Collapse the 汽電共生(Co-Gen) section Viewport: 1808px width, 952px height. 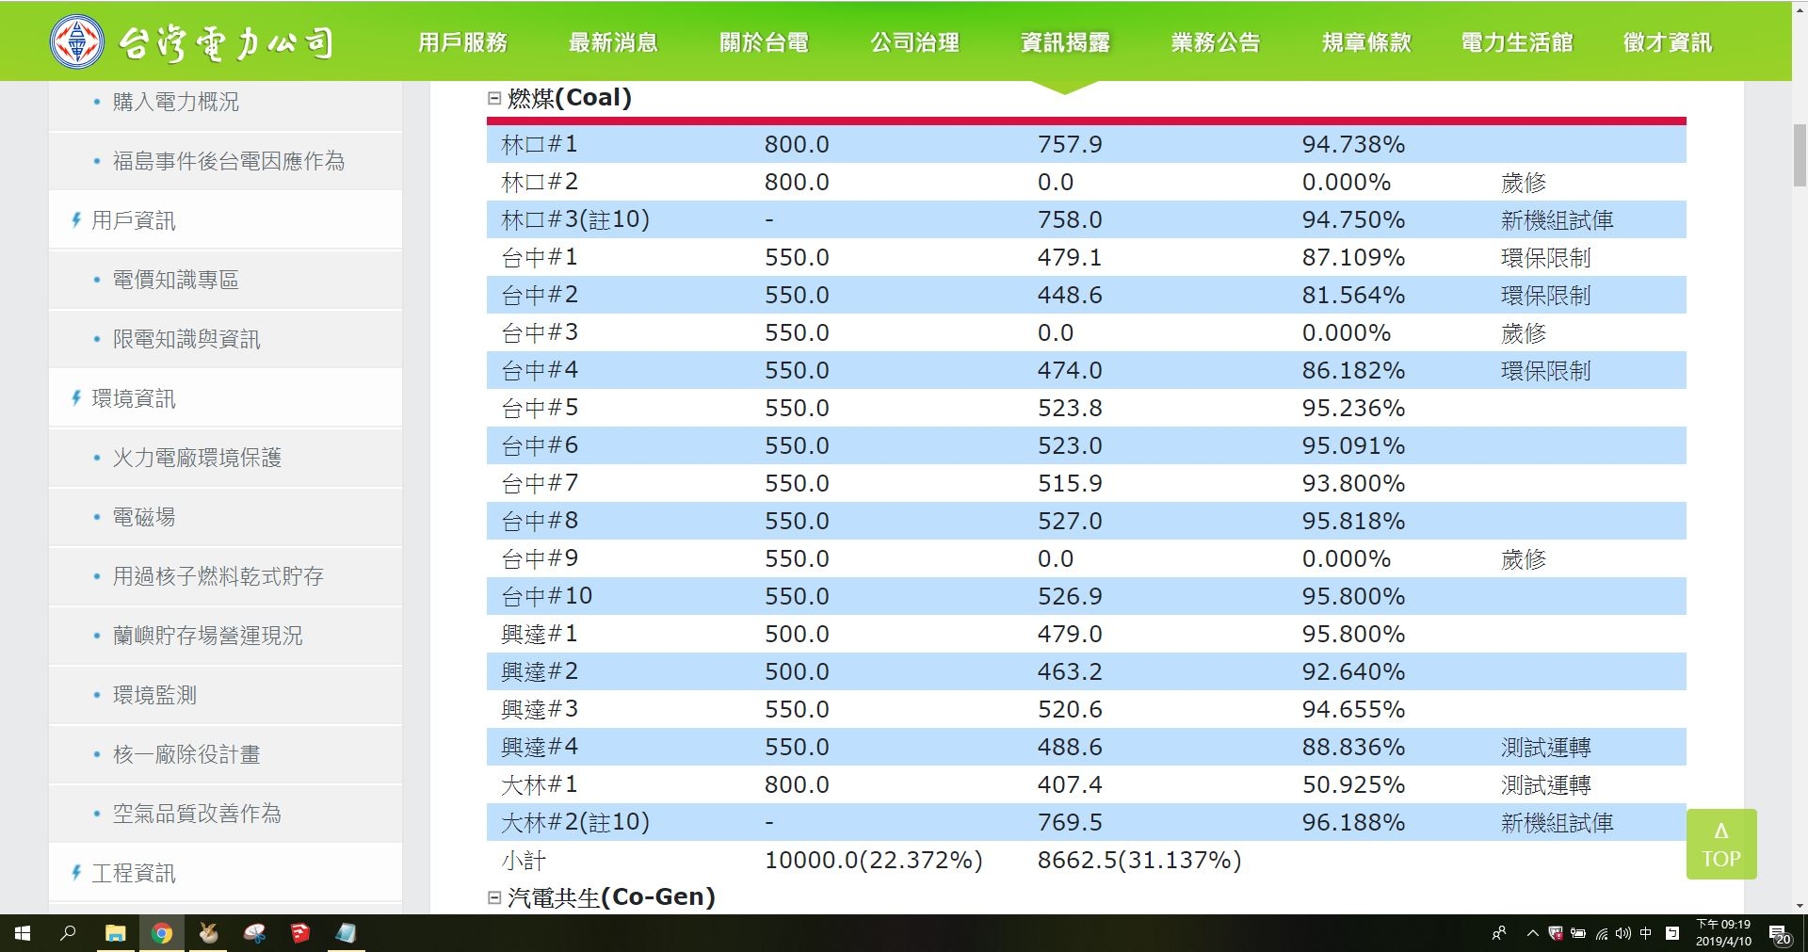tap(494, 897)
